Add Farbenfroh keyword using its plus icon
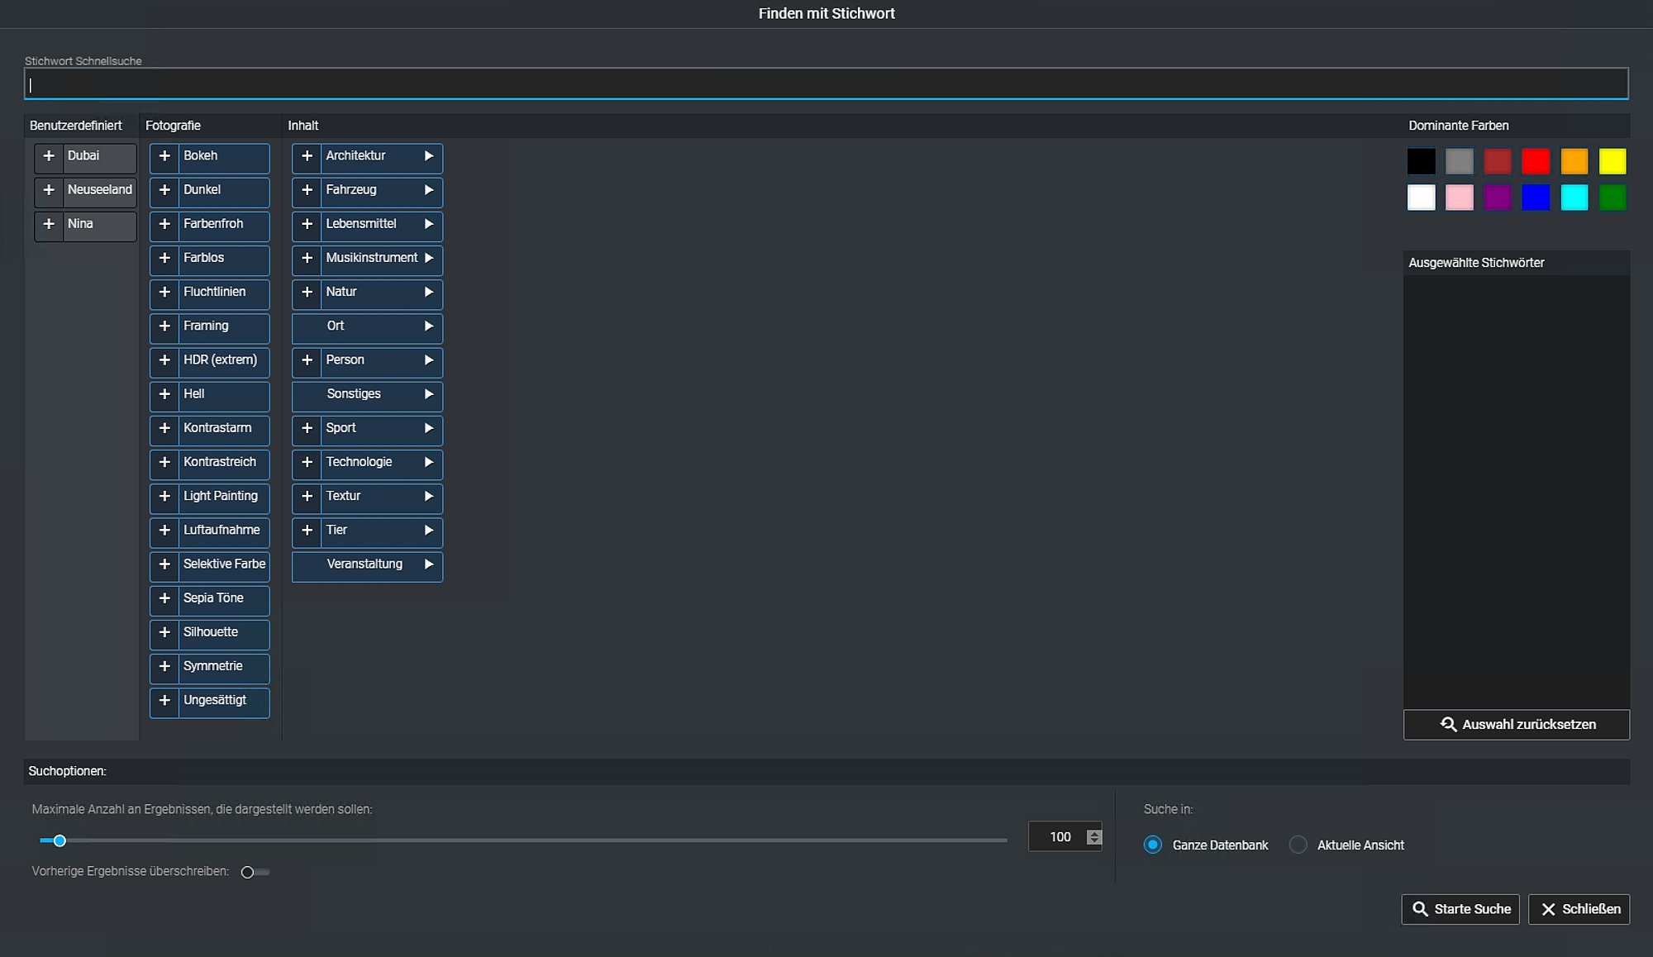The height and width of the screenshot is (957, 1653). click(x=164, y=224)
